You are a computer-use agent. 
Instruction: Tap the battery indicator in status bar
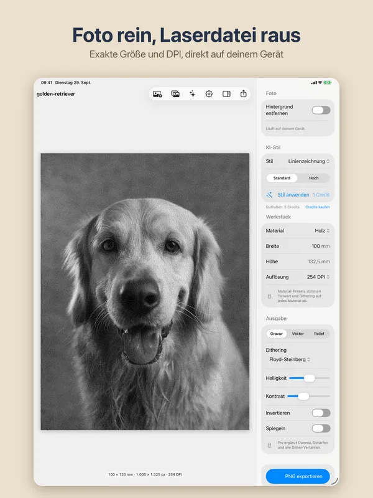[x=328, y=83]
